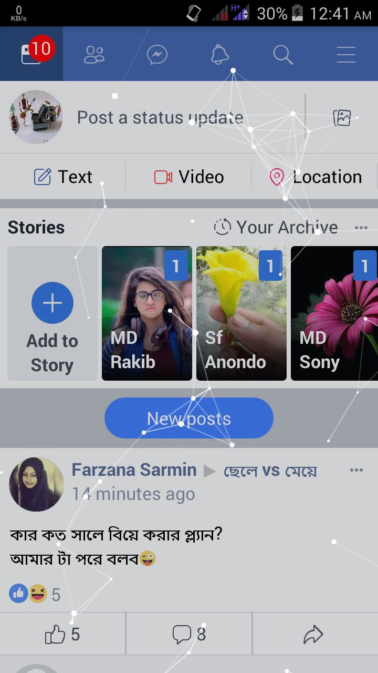Open Farzana Sarmin's profile name
Screen dimensions: 378x673
click(134, 470)
